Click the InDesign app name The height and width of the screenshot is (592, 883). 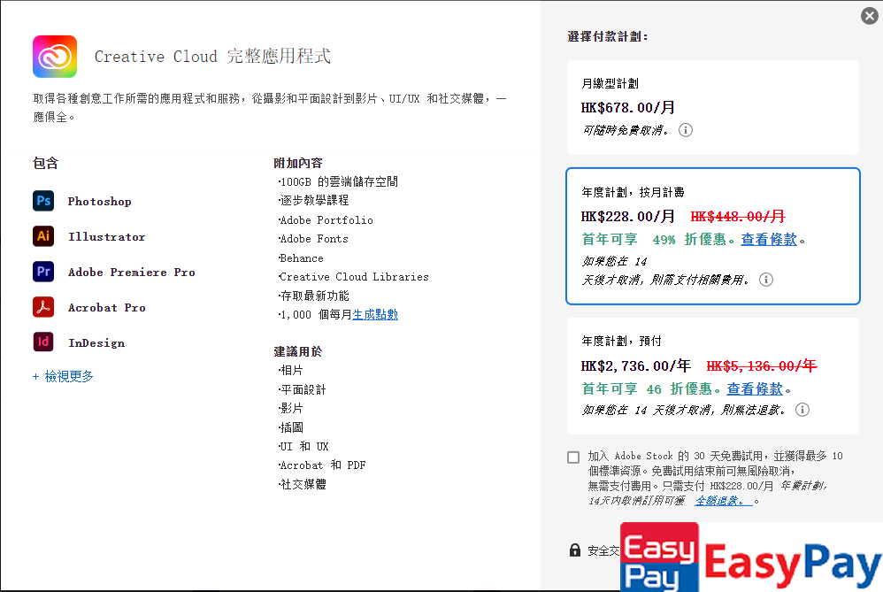click(96, 343)
